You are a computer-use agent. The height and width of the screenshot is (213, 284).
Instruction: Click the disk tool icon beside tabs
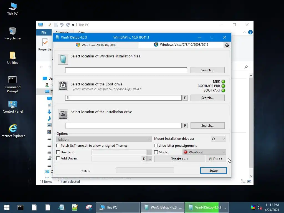[227, 45]
